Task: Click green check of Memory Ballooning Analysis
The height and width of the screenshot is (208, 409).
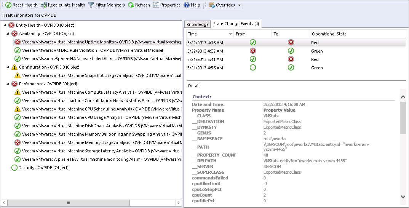Action: (x=18, y=134)
